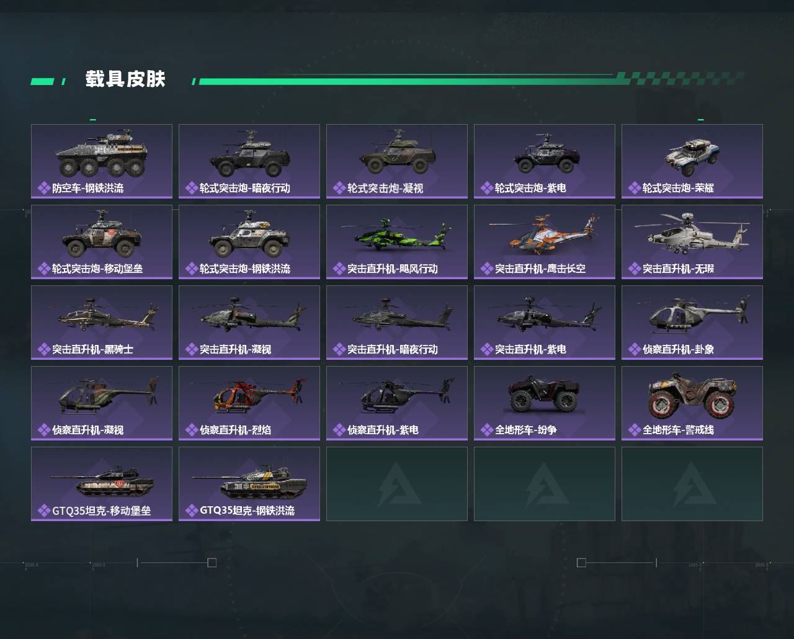The height and width of the screenshot is (639, 794).
Task: Open the 突击直升机-飓风行动 green helicopter skin
Action: click(397, 242)
